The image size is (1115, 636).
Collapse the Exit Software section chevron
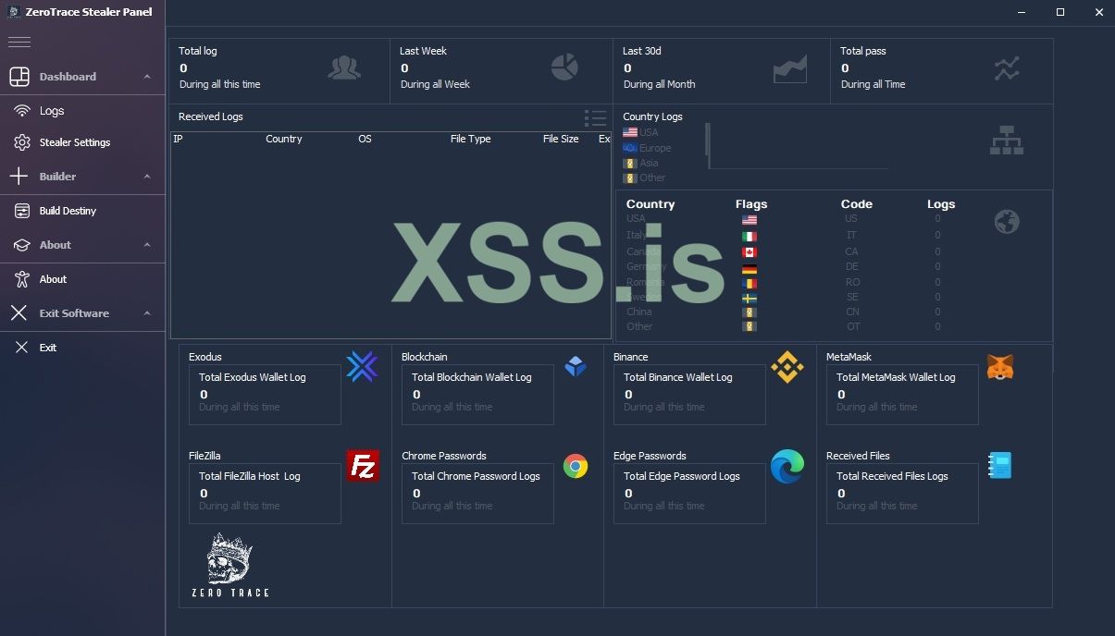click(x=147, y=313)
